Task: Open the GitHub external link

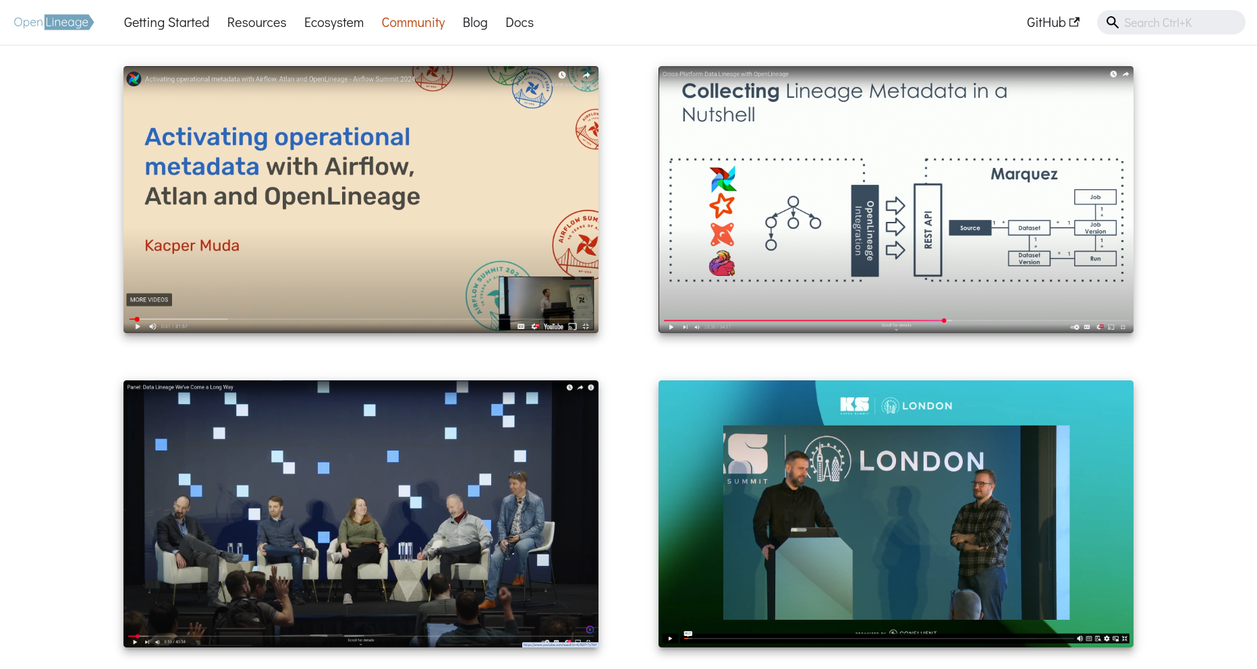Action: 1052,23
